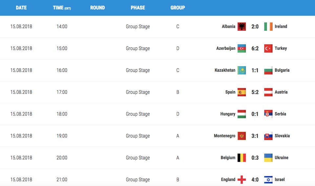Image resolution: width=315 pixels, height=186 pixels.
Task: Click the PHASE column header
Action: click(x=138, y=8)
